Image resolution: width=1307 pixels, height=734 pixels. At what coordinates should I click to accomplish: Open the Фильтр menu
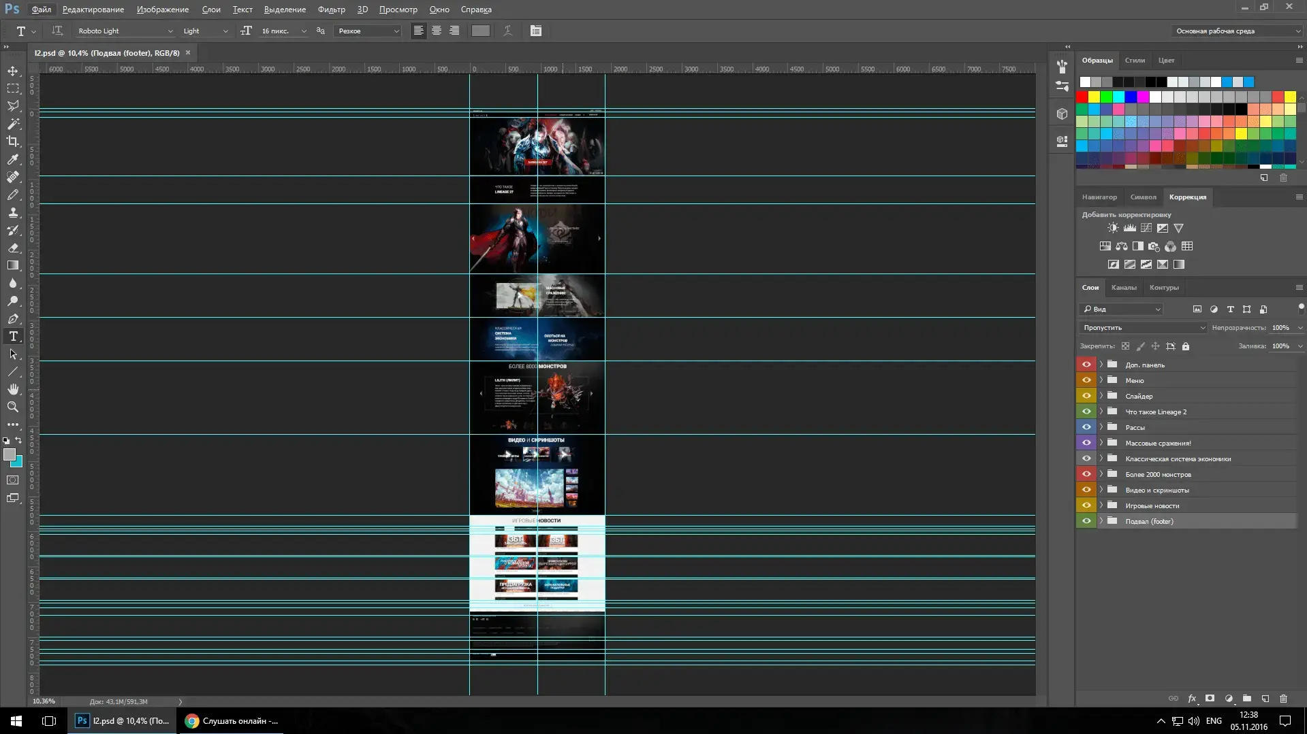(x=331, y=10)
